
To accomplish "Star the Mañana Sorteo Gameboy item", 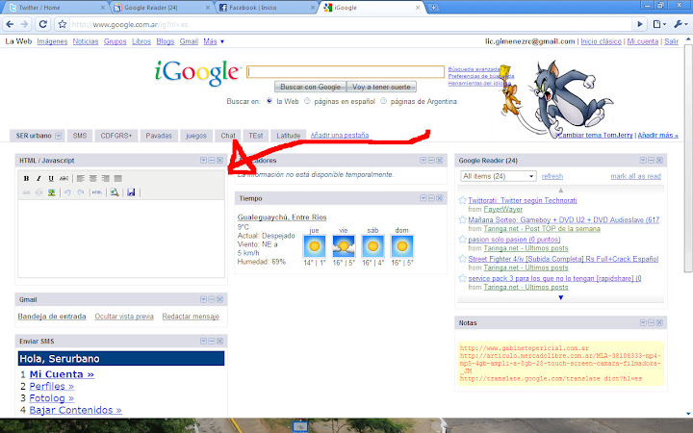I will coord(462,219).
